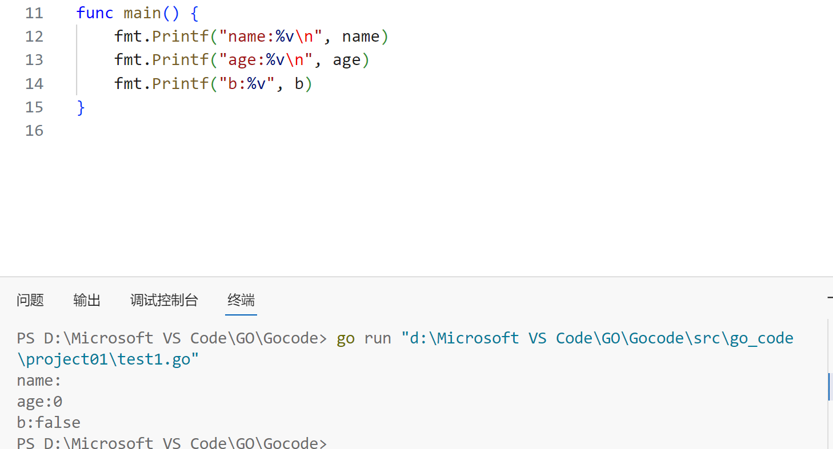833x449 pixels.
Task: Click the main function name
Action: (x=142, y=13)
